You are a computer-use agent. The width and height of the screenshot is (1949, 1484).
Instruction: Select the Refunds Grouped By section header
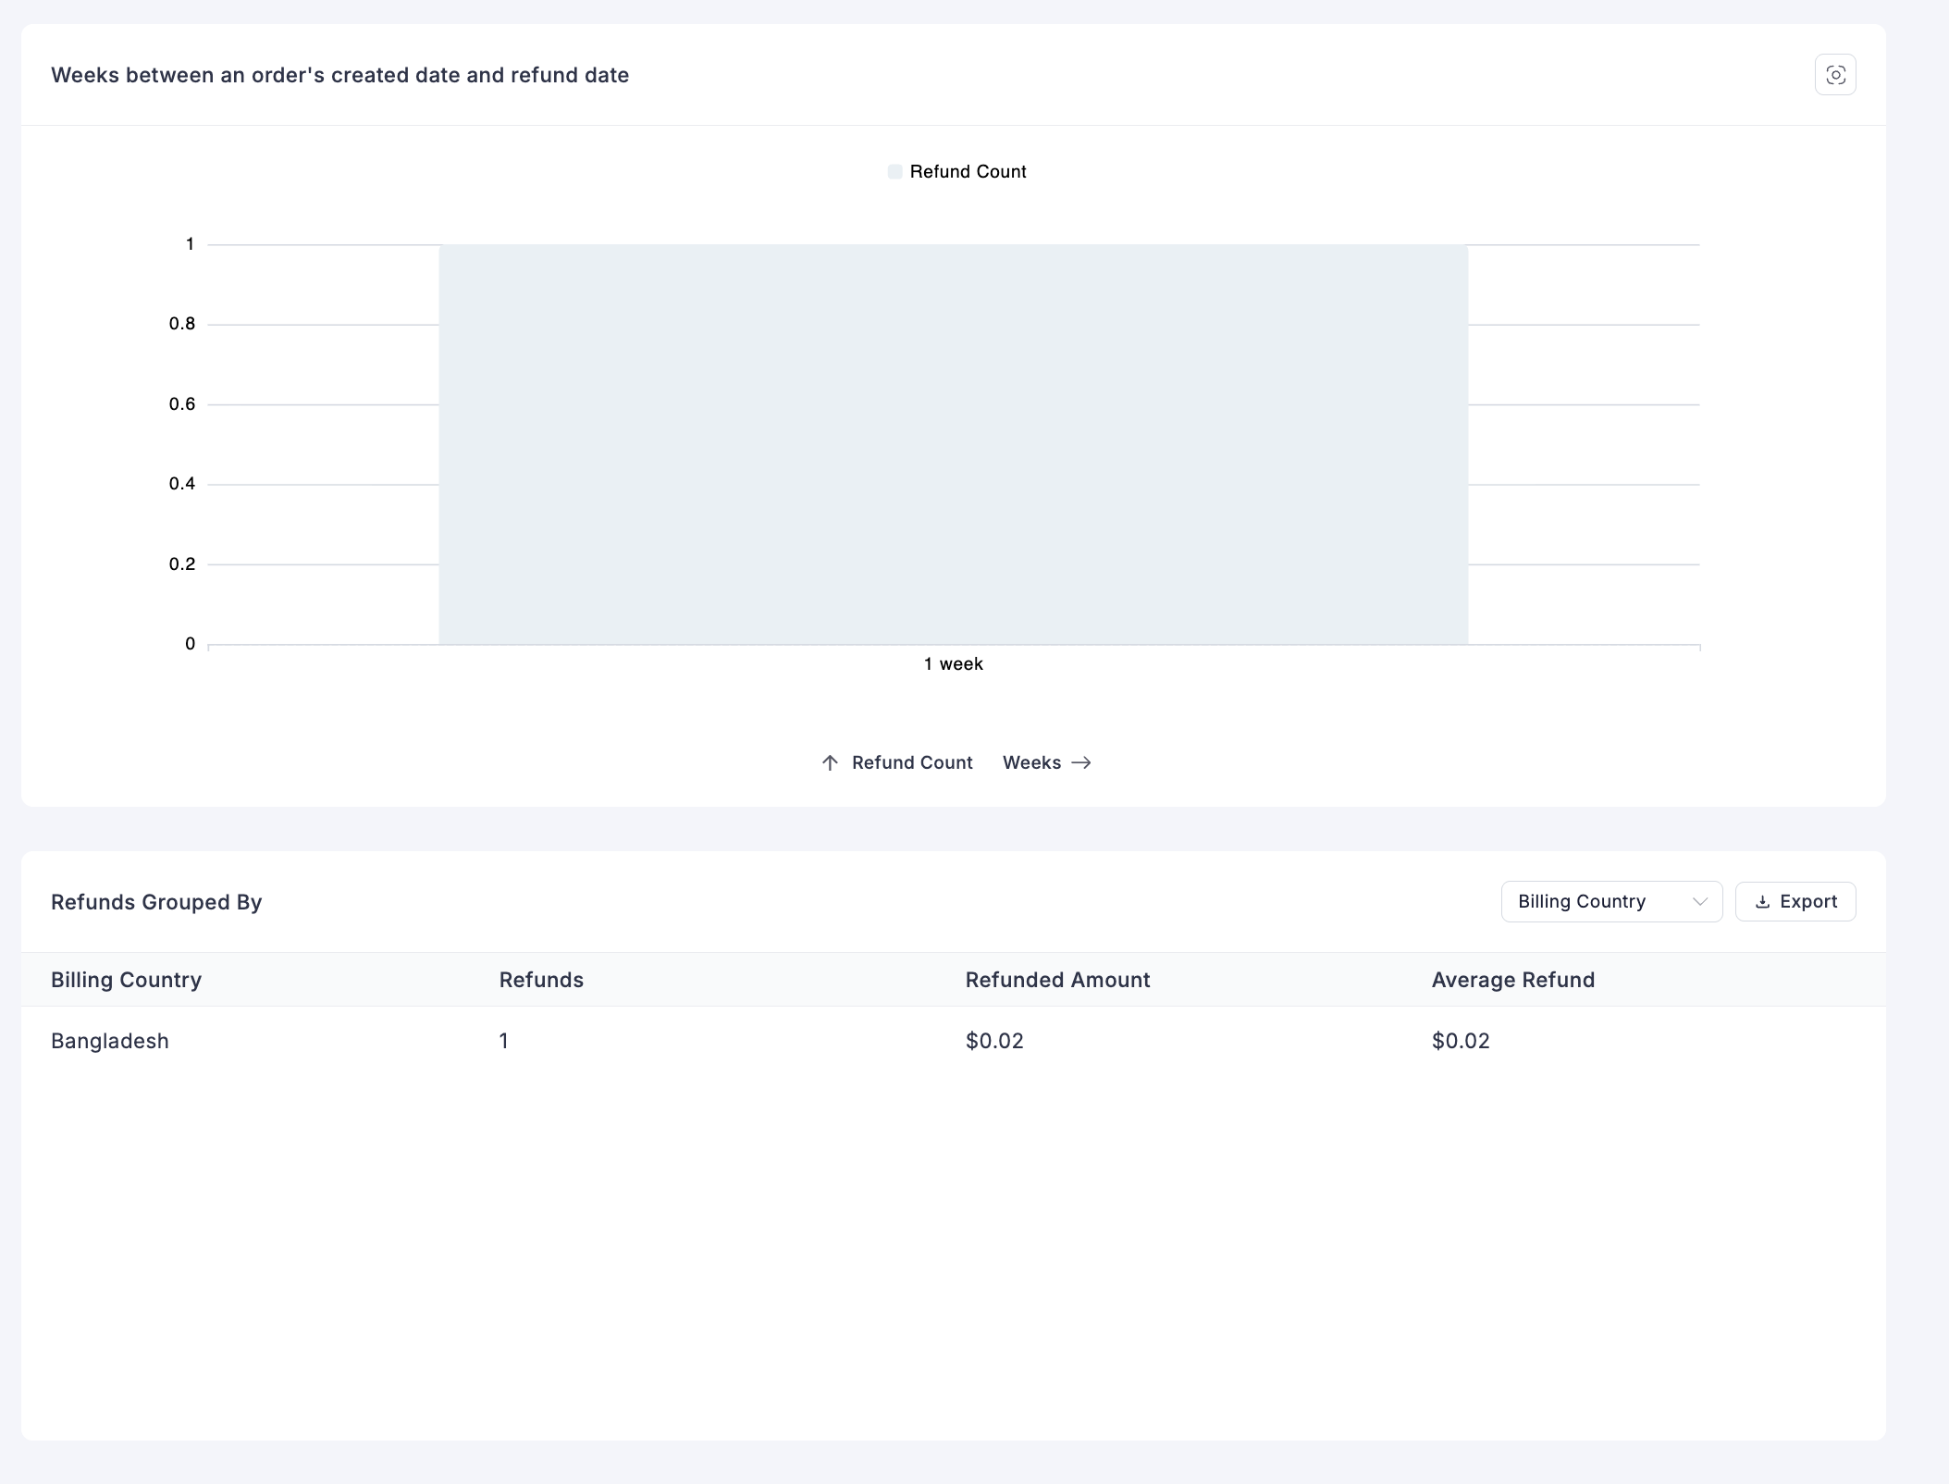(156, 901)
